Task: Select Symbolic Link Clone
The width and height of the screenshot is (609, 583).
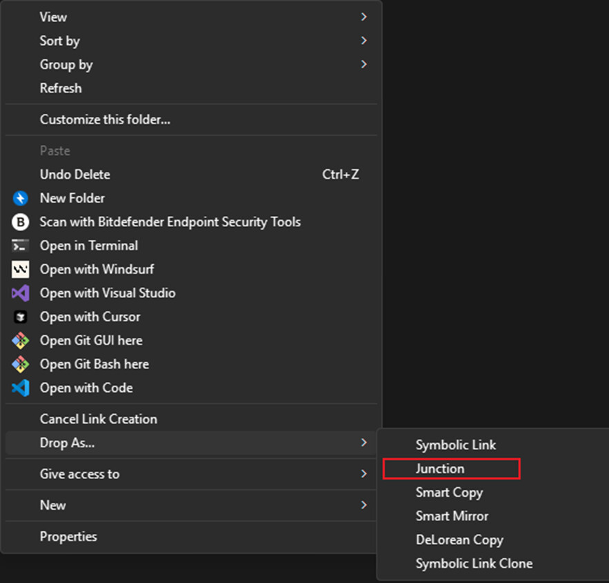Action: (x=494, y=563)
